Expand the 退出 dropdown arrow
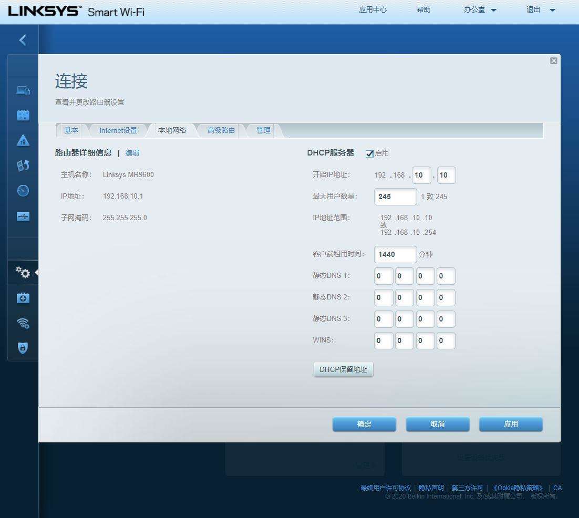Viewport: 579px width, 518px height. pyautogui.click(x=552, y=11)
